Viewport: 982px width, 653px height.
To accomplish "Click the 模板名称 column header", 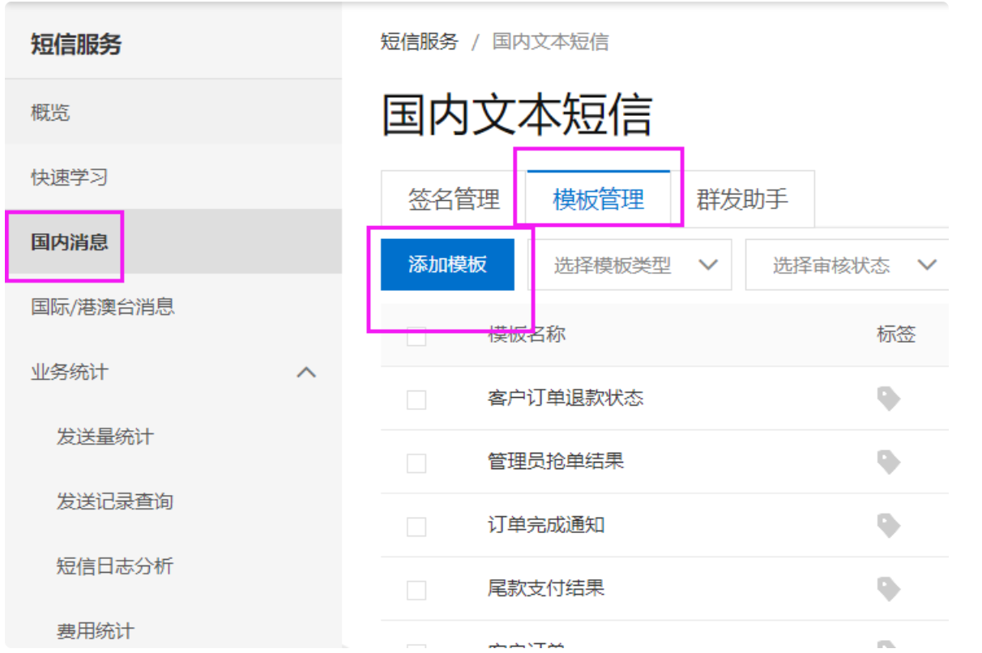I will tap(527, 334).
